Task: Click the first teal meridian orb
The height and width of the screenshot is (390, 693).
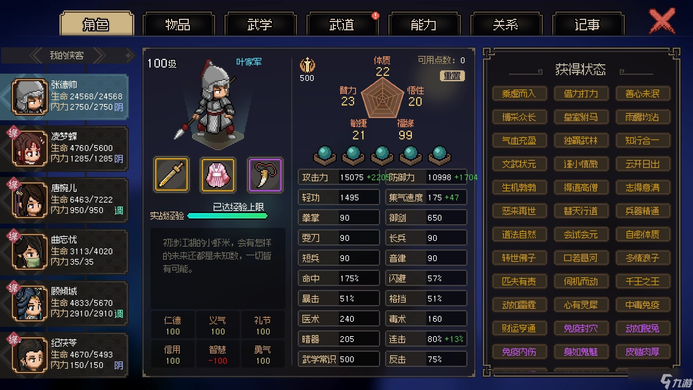Action: 324,156
